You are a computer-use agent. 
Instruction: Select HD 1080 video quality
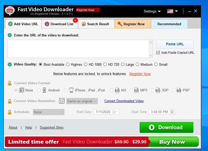pos(85,64)
